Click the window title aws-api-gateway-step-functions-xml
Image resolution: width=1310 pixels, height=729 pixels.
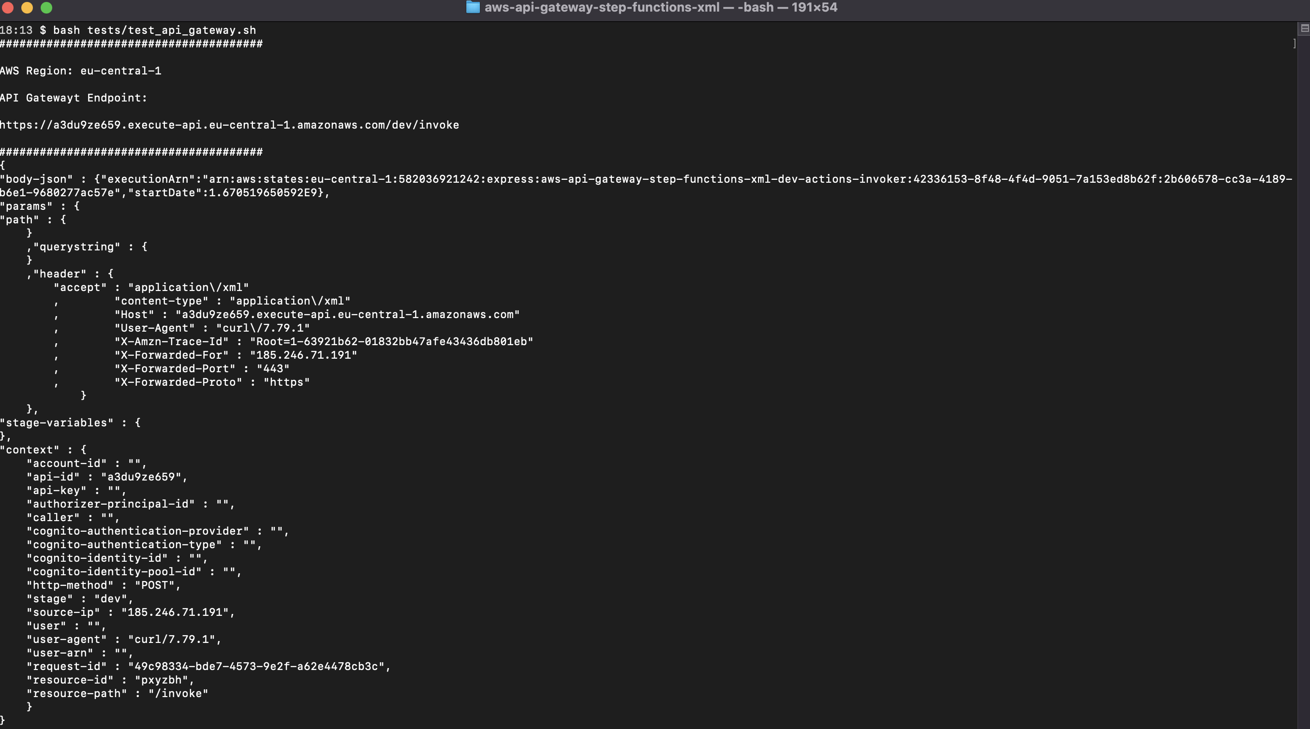tap(602, 7)
